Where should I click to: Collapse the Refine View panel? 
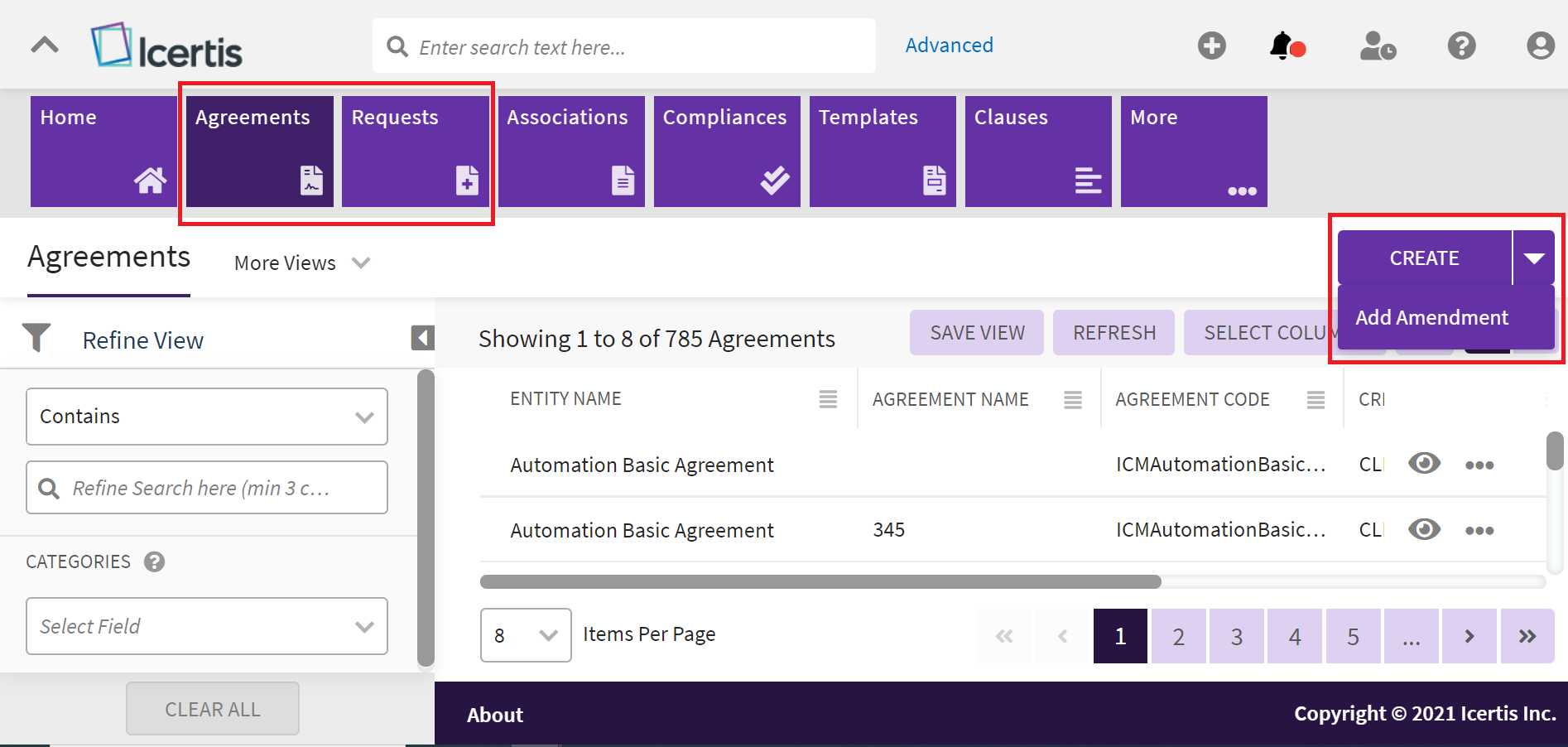422,338
